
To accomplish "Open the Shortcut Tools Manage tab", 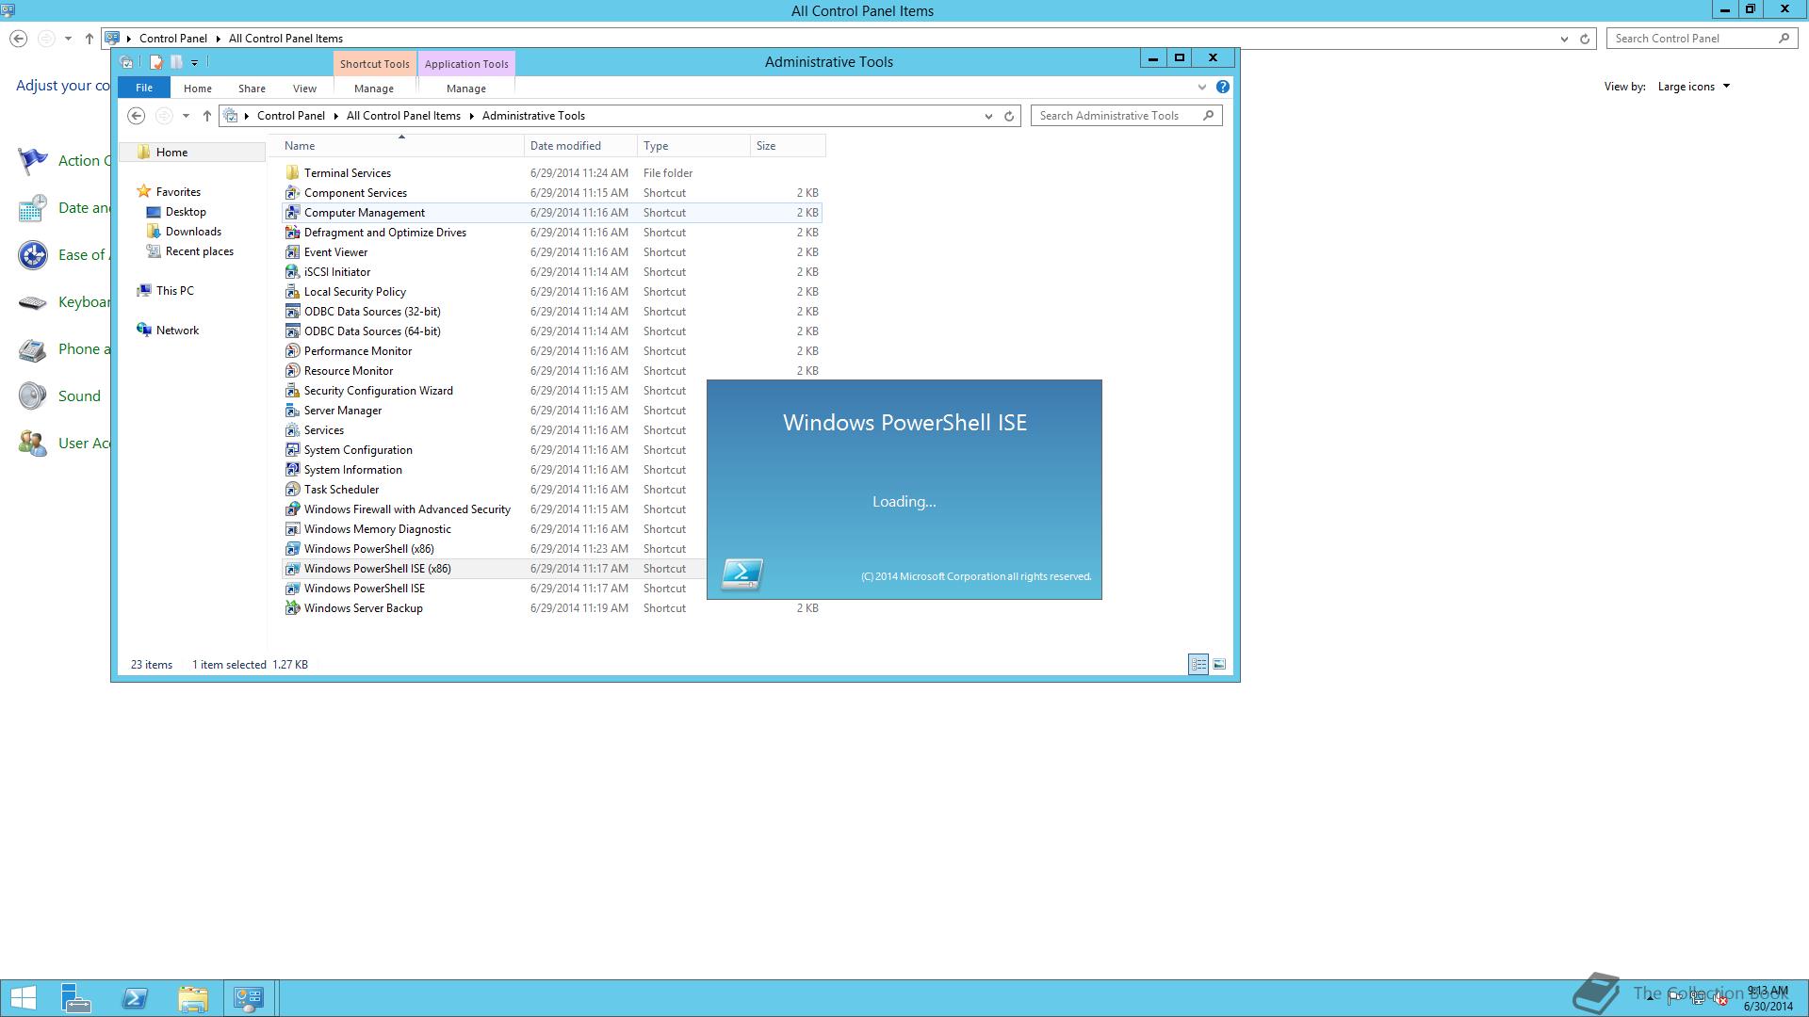I will [374, 89].
